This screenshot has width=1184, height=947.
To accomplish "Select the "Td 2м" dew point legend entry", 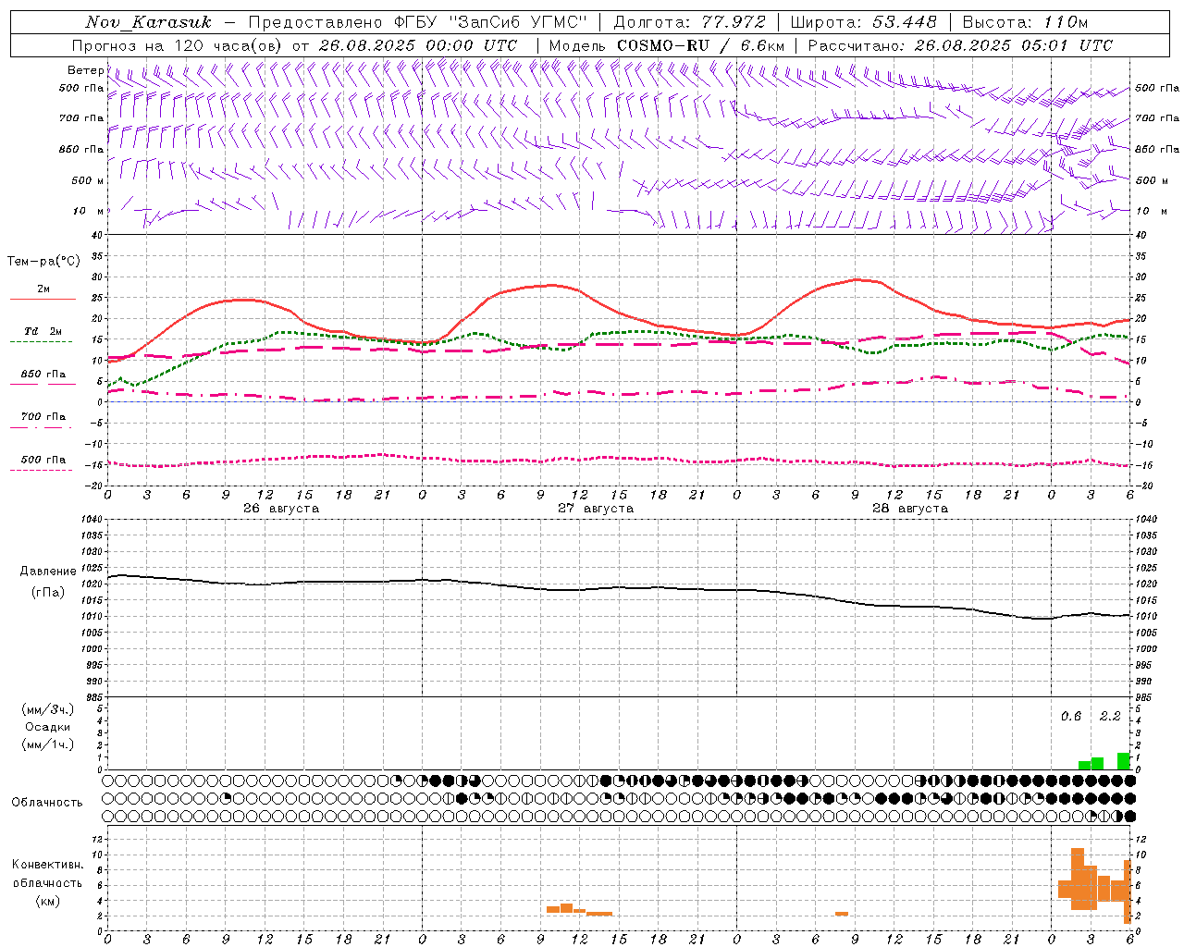I will [x=43, y=331].
